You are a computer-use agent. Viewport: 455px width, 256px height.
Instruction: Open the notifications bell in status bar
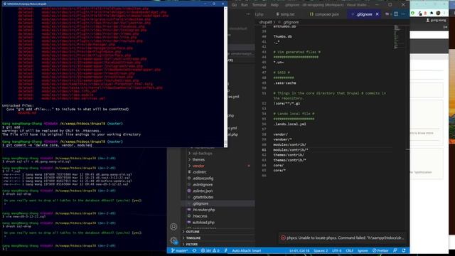tap(404, 250)
